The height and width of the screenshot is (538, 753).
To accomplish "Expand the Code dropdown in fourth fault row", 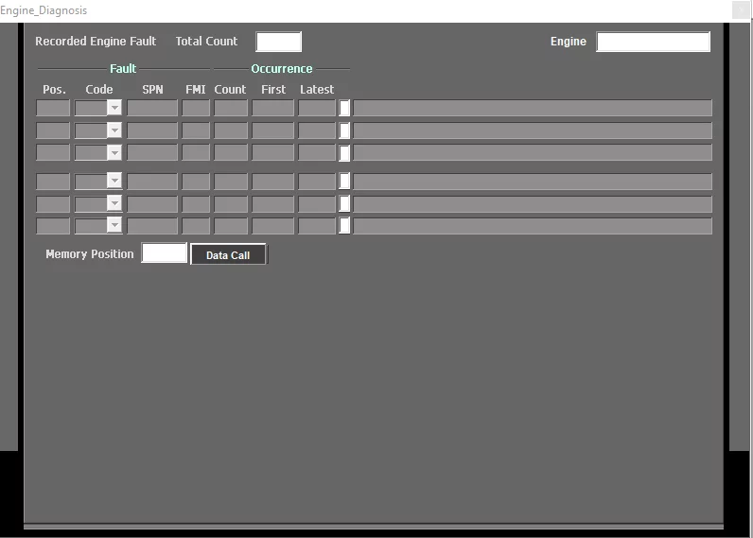I will [114, 181].
